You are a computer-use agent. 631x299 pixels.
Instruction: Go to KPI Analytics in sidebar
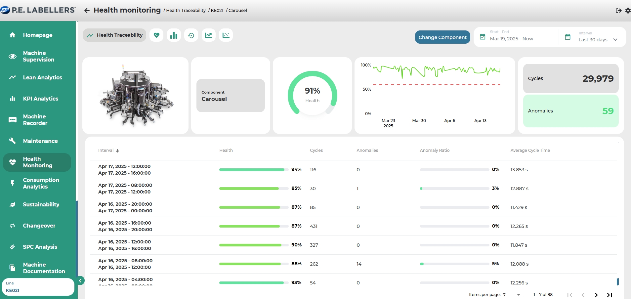point(40,99)
